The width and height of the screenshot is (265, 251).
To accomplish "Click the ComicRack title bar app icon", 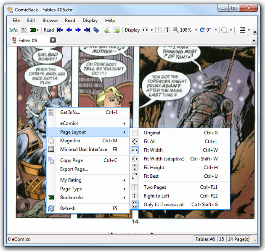I will tap(10, 10).
